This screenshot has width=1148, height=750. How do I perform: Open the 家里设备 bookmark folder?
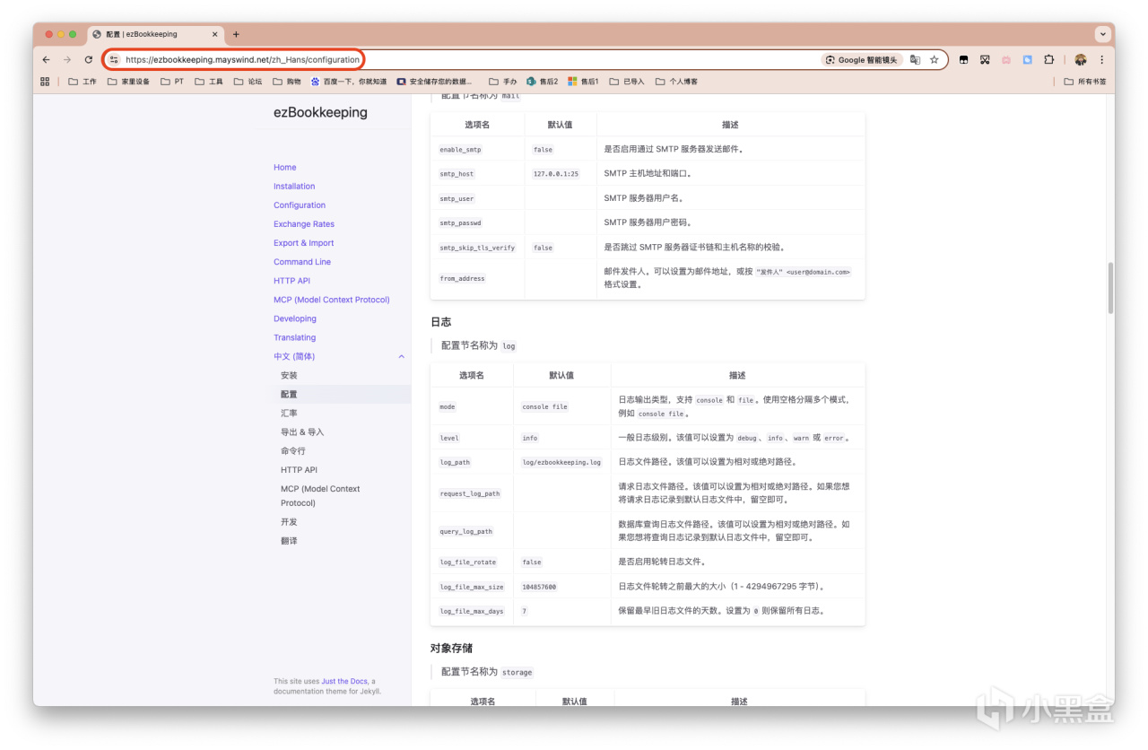(x=128, y=82)
